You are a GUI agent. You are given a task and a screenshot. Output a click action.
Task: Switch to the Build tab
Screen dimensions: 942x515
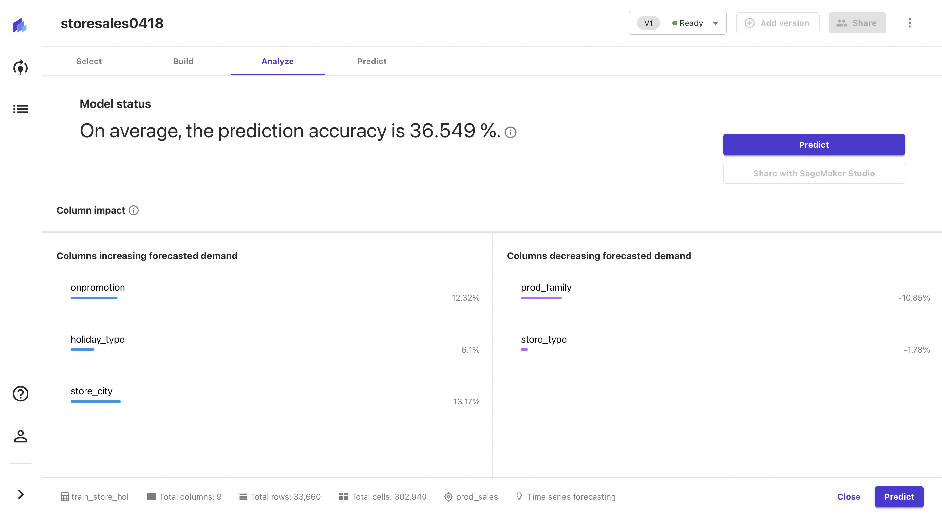click(x=183, y=61)
